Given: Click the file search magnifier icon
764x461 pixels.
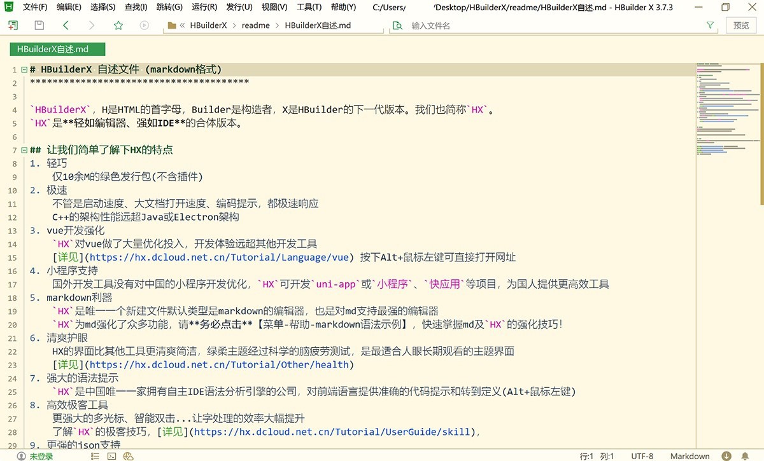Looking at the screenshot, I should pyautogui.click(x=398, y=25).
